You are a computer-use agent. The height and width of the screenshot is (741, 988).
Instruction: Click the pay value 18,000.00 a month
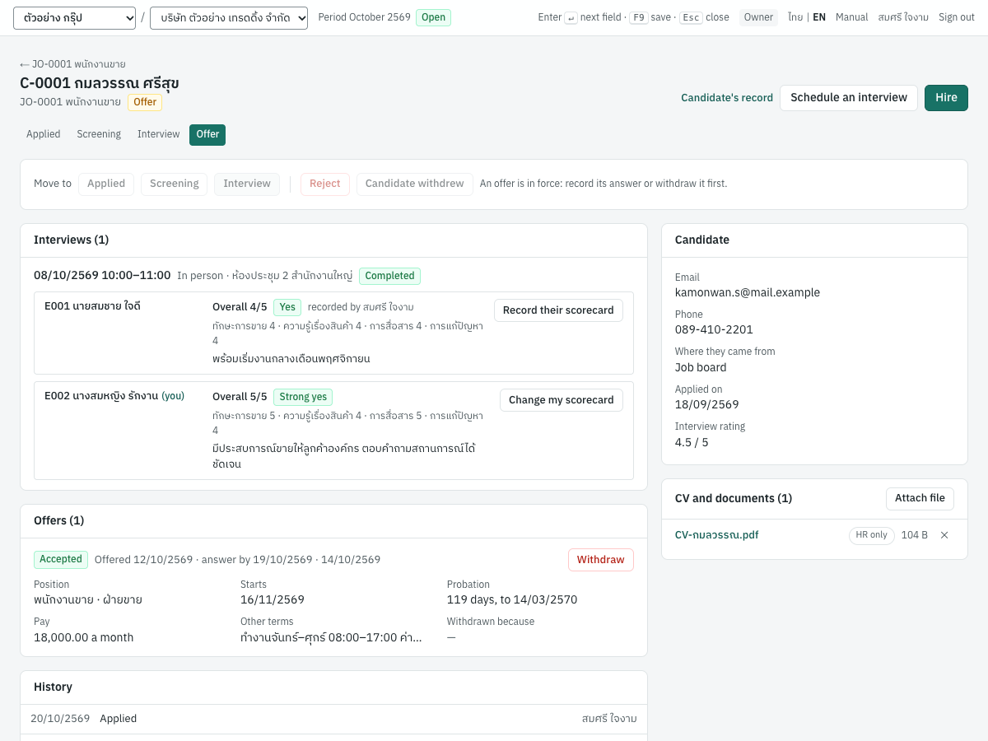tap(83, 637)
